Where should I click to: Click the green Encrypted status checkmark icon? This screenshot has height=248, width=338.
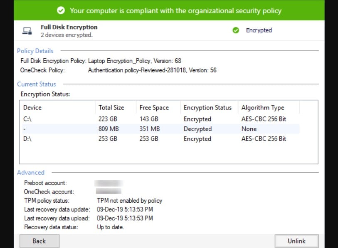click(x=236, y=30)
